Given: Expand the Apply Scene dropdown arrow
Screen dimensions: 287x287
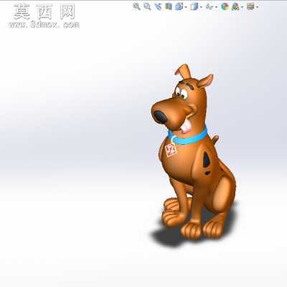Looking at the screenshot, I should point(242,7).
